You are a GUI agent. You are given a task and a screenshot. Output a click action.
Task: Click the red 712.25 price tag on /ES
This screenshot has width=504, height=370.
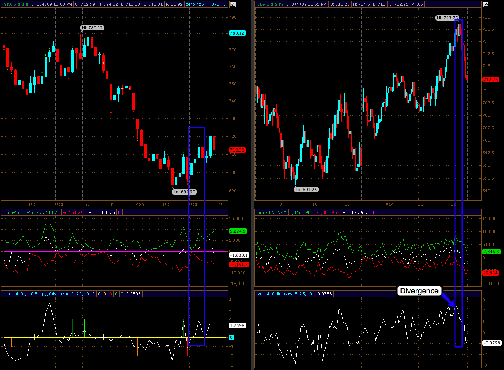[491, 80]
